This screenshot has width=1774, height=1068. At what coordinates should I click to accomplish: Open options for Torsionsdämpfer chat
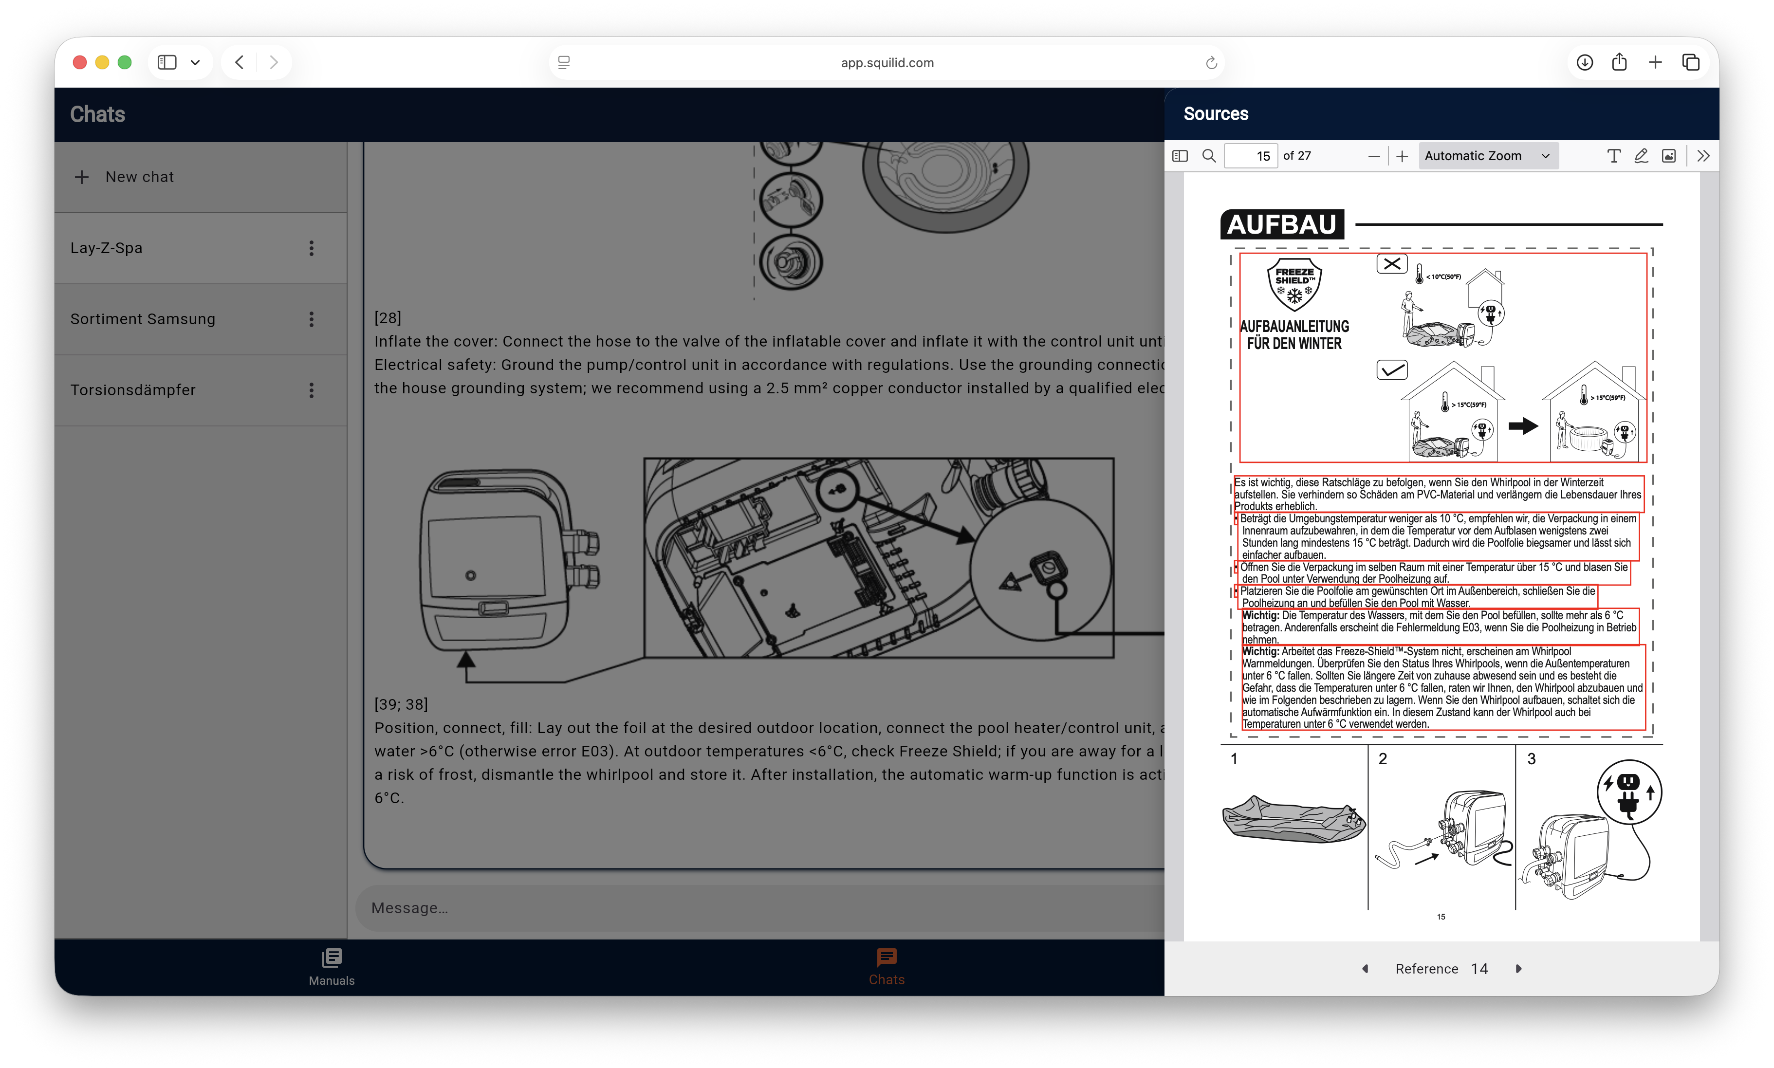pos(312,390)
